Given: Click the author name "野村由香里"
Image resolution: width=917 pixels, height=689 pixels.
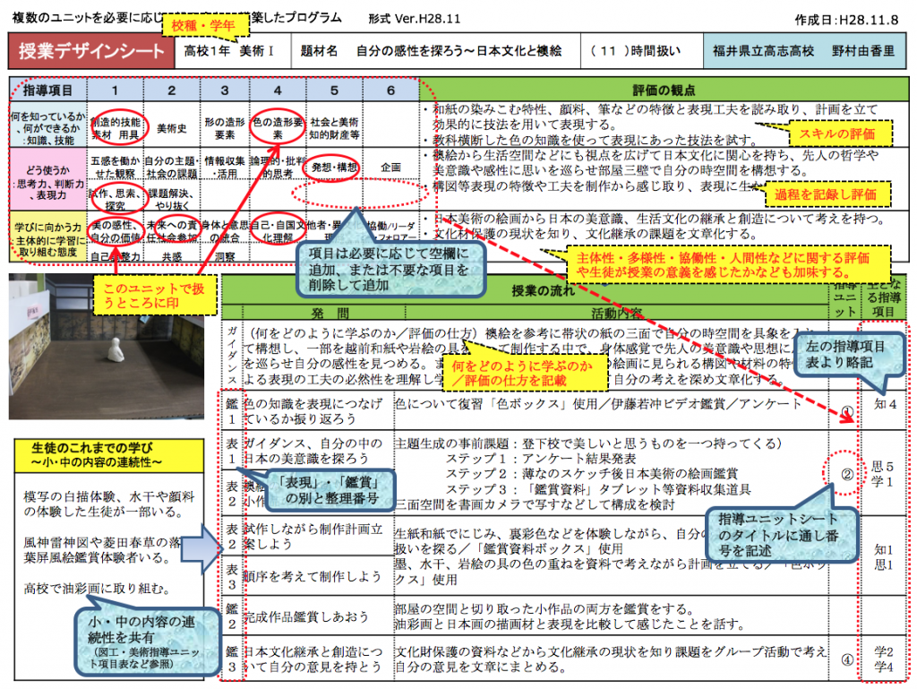Looking at the screenshot, I should 863,51.
